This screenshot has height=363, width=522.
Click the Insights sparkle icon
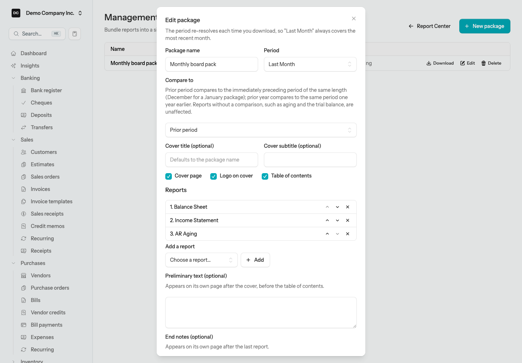(x=13, y=66)
